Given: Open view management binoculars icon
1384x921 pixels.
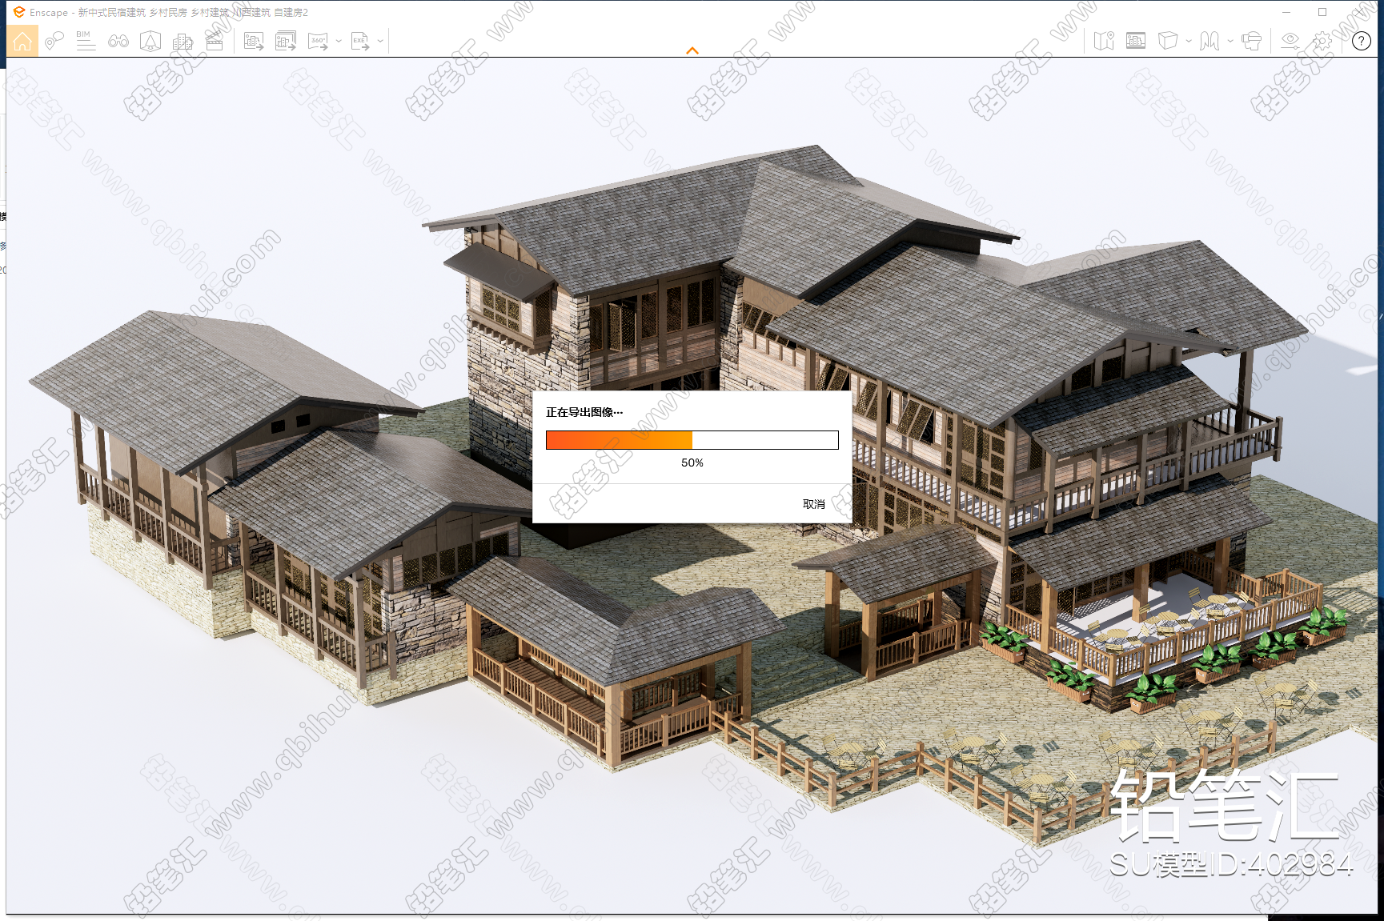Looking at the screenshot, I should (x=118, y=41).
